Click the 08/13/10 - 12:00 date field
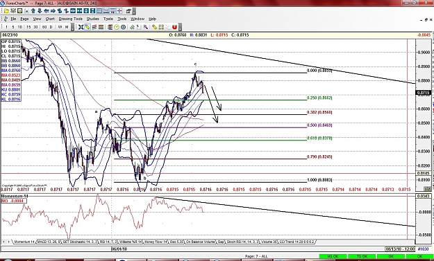Screen dimensions: 434x261 [x=400, y=249]
